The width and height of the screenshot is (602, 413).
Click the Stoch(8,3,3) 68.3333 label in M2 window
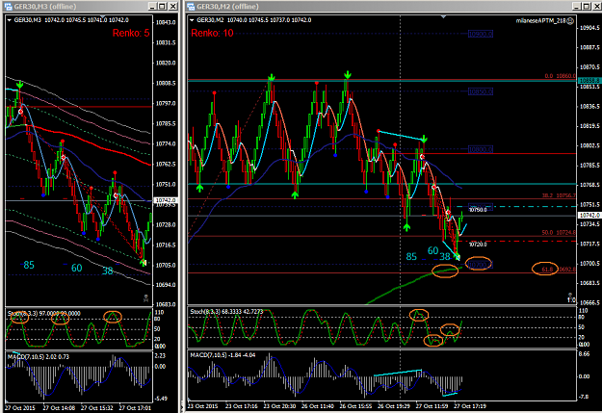(226, 312)
